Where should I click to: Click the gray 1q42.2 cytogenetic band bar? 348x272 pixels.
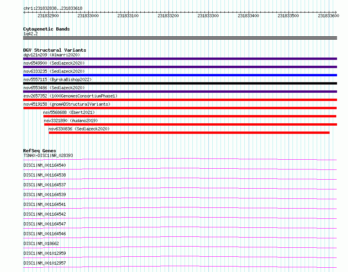tap(180, 38)
